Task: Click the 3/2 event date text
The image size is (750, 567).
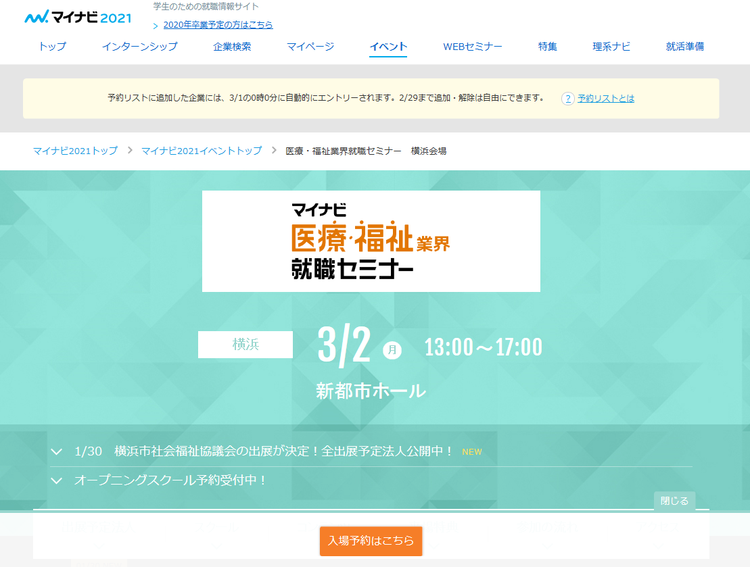Action: pos(344,345)
